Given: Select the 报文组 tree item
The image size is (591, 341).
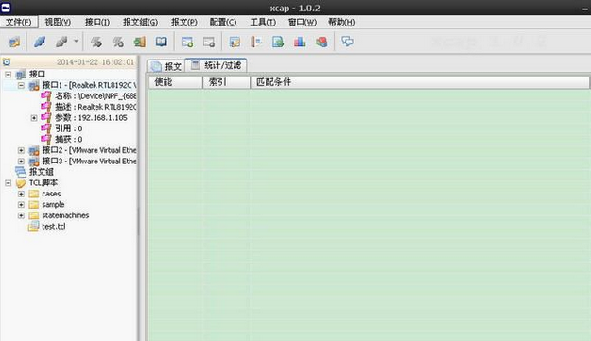Looking at the screenshot, I should [x=42, y=172].
